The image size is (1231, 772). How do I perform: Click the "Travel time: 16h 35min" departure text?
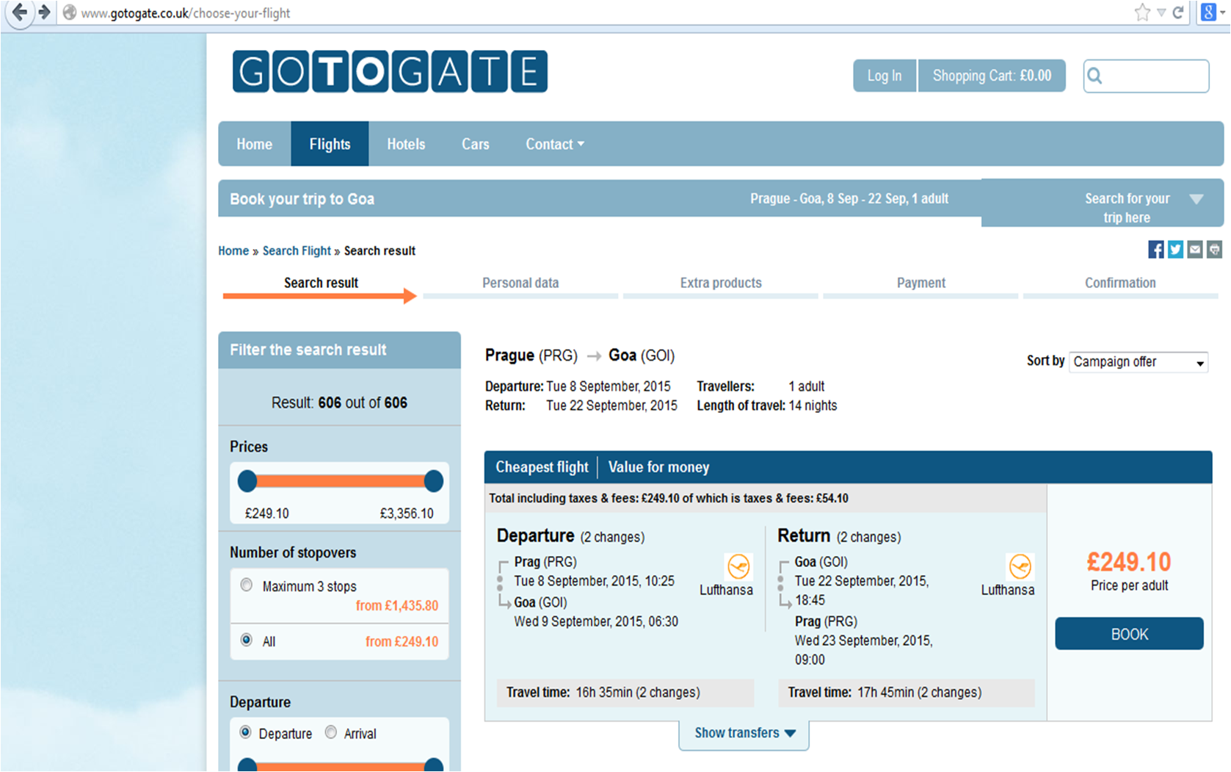click(x=603, y=692)
